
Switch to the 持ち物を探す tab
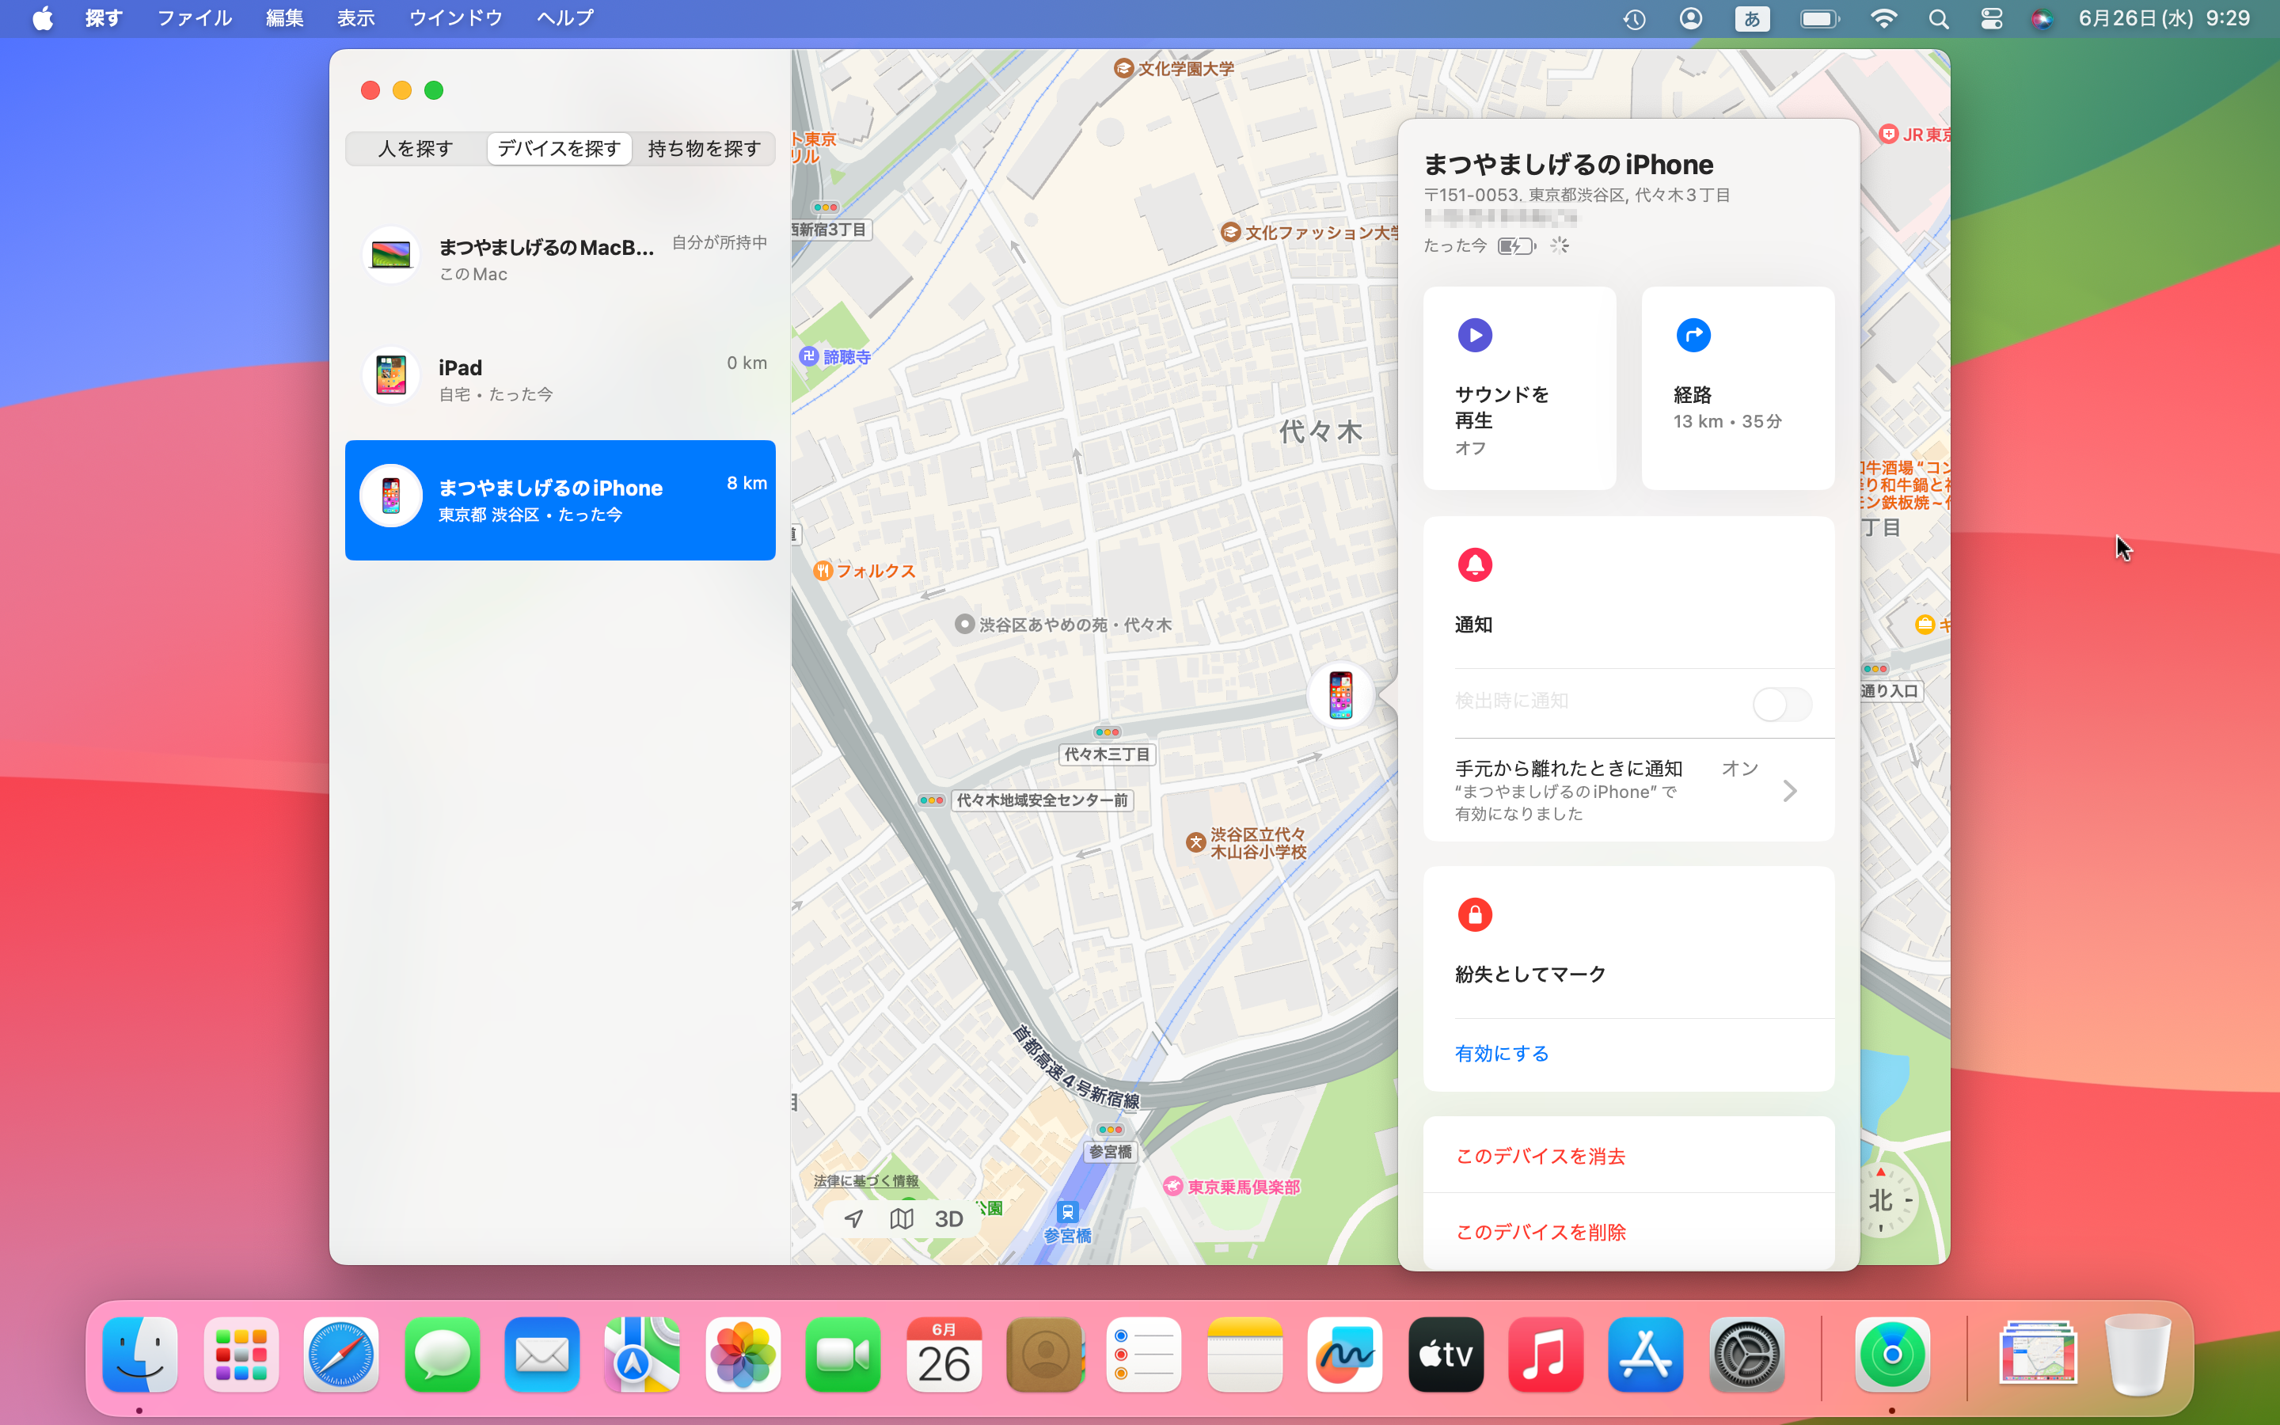704,148
